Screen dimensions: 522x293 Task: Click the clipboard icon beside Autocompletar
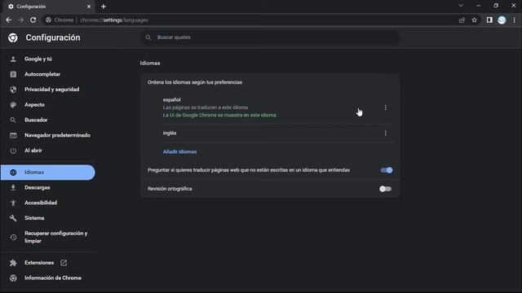13,74
